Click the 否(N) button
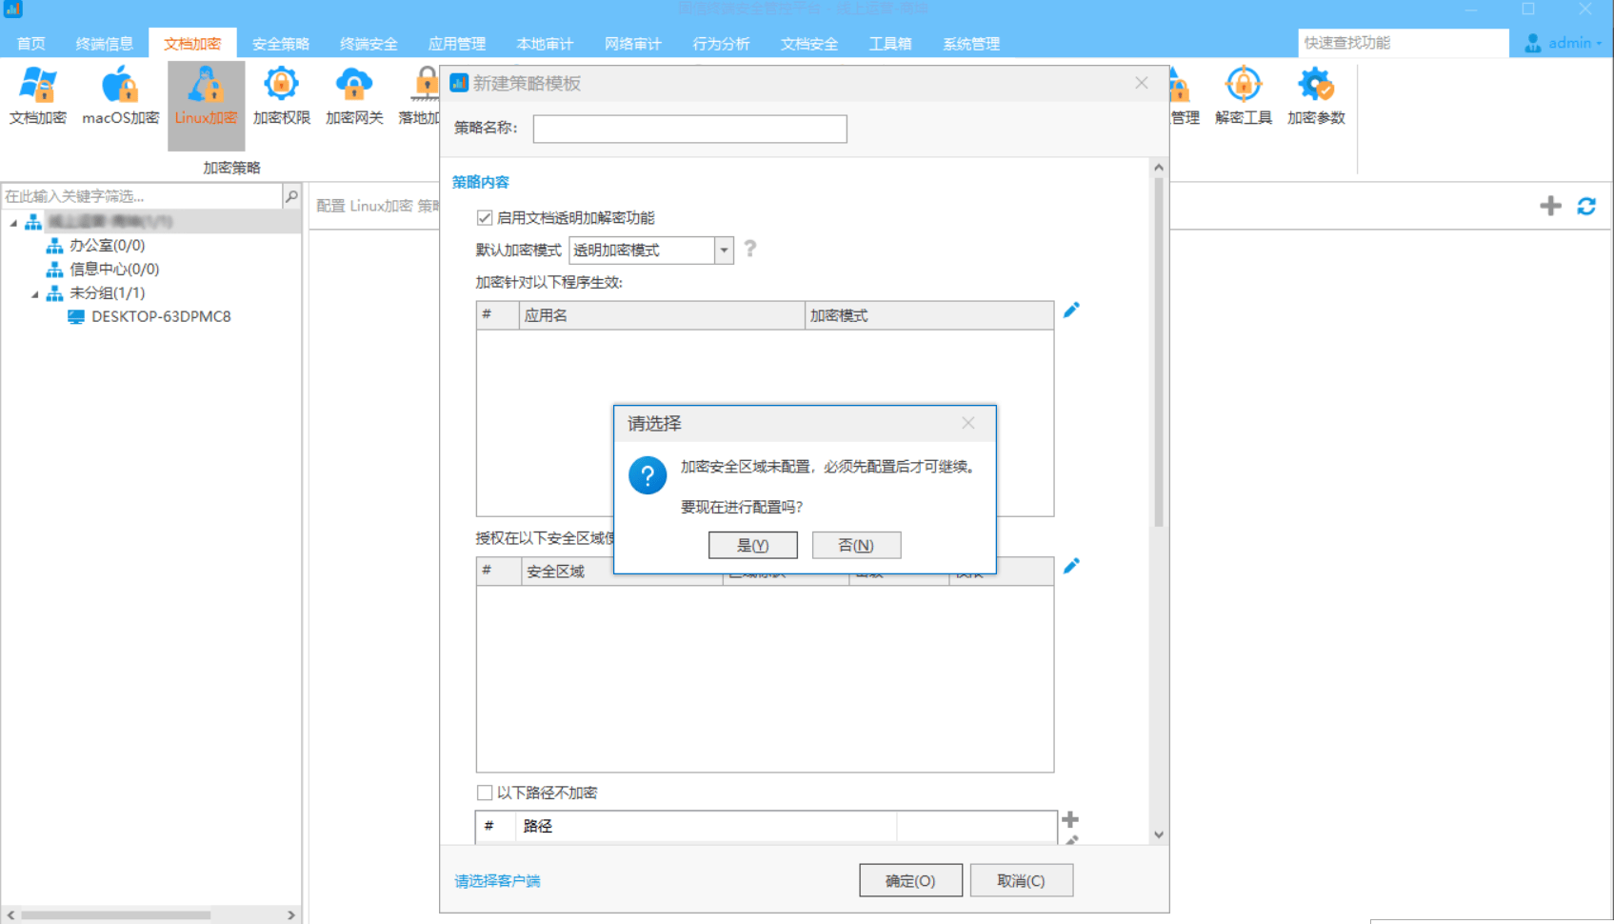1614x924 pixels. (856, 545)
